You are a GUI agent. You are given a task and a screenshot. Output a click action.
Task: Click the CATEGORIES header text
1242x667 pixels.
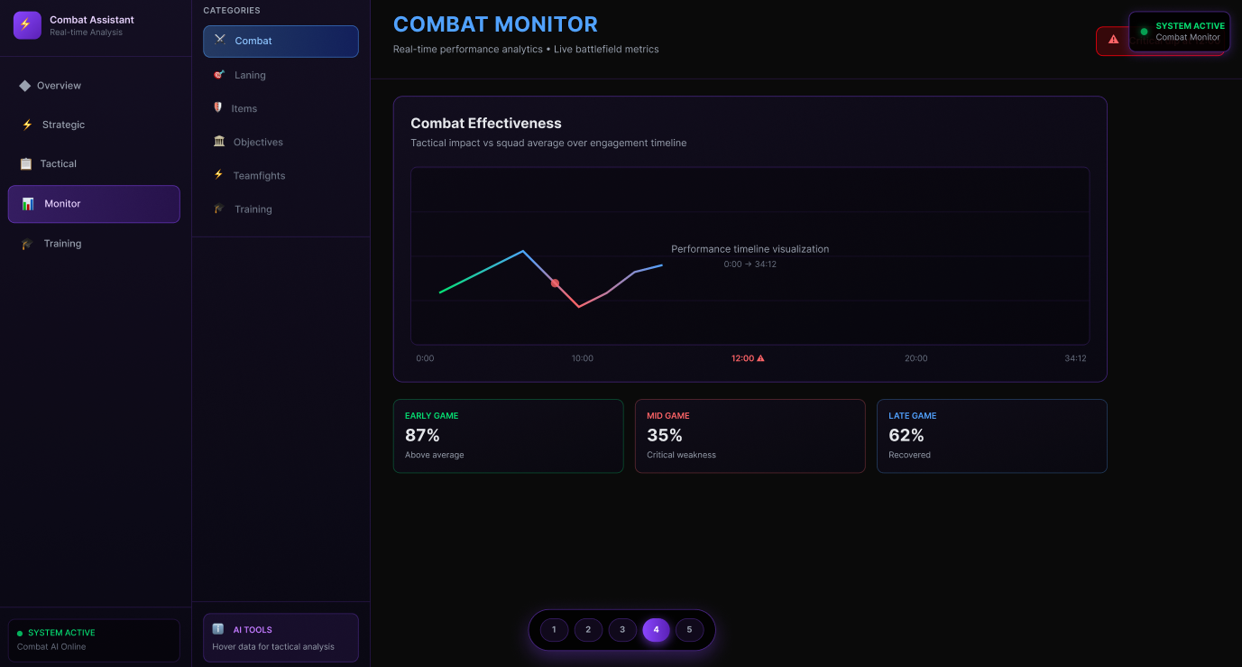[x=232, y=11]
